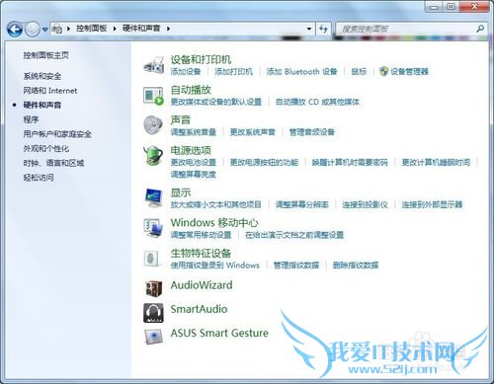
Task: Open the Windows Mobility Center icon
Action: 153,228
